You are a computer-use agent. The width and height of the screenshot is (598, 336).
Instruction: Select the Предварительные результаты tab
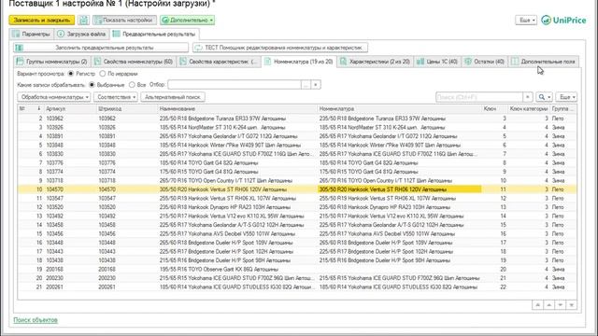[154, 34]
